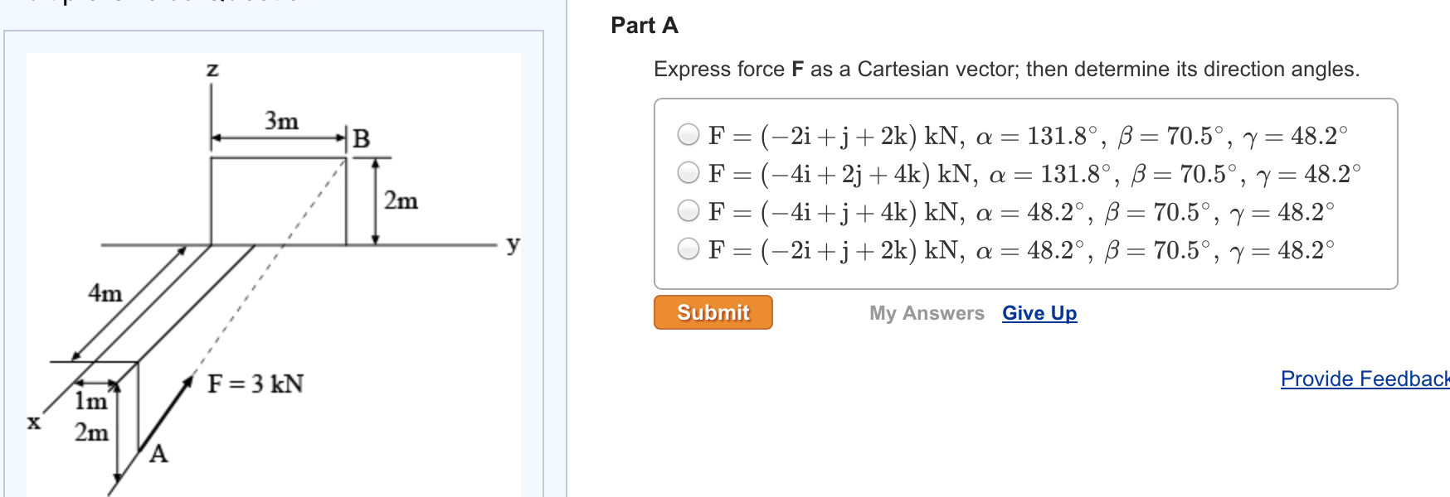Click the 4m dimension label
Viewport: 1450px width, 497px height.
pos(104,293)
